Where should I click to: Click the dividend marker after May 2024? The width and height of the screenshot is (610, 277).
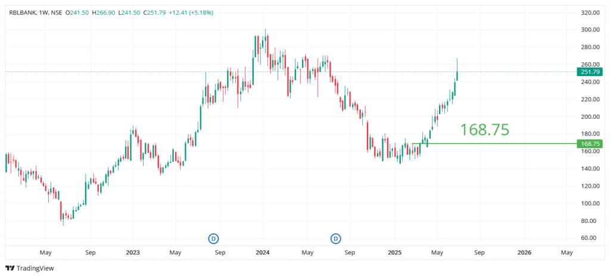click(x=336, y=239)
